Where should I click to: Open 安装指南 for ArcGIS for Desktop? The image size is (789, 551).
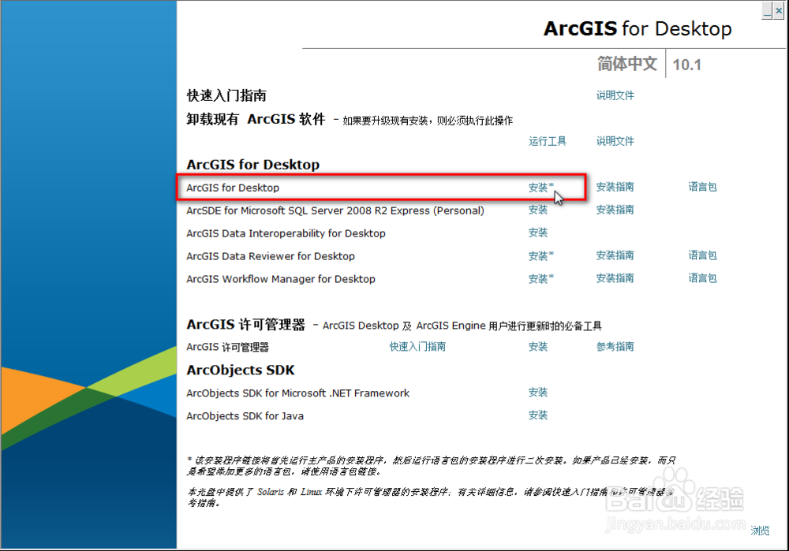(615, 187)
